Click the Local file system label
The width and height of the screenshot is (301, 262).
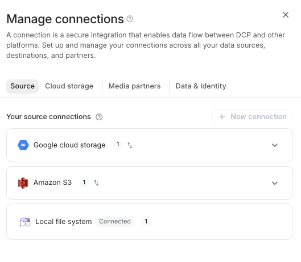click(x=64, y=222)
